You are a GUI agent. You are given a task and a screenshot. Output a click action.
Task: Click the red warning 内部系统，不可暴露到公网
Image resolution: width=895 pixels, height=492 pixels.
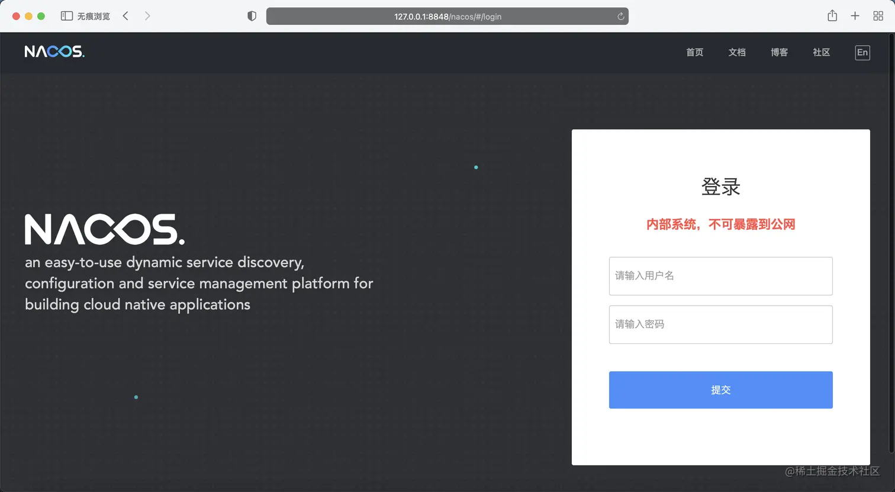click(x=720, y=224)
